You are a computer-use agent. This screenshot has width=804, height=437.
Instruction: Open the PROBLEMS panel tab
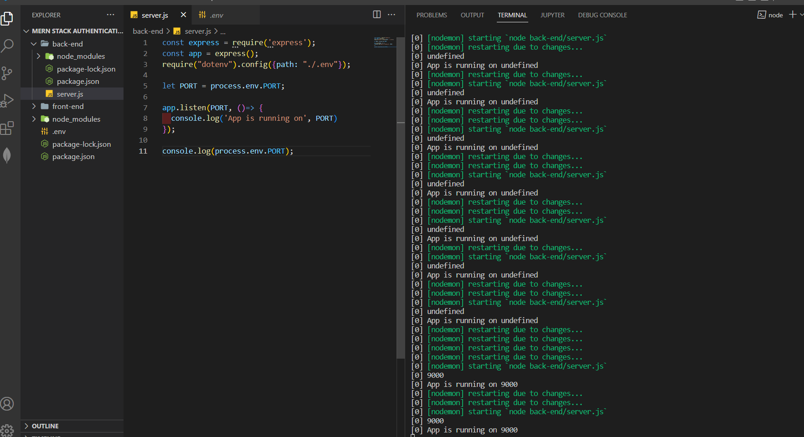point(432,15)
